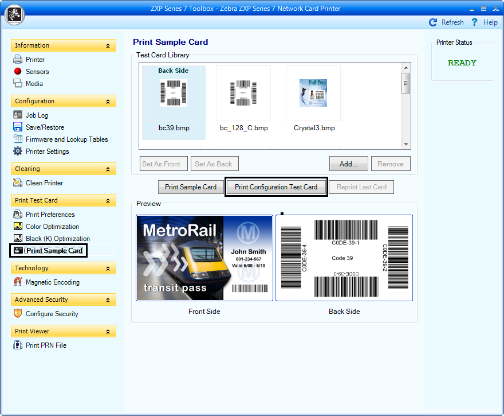Select the Crystal3.bmp thumbnail

tap(313, 93)
